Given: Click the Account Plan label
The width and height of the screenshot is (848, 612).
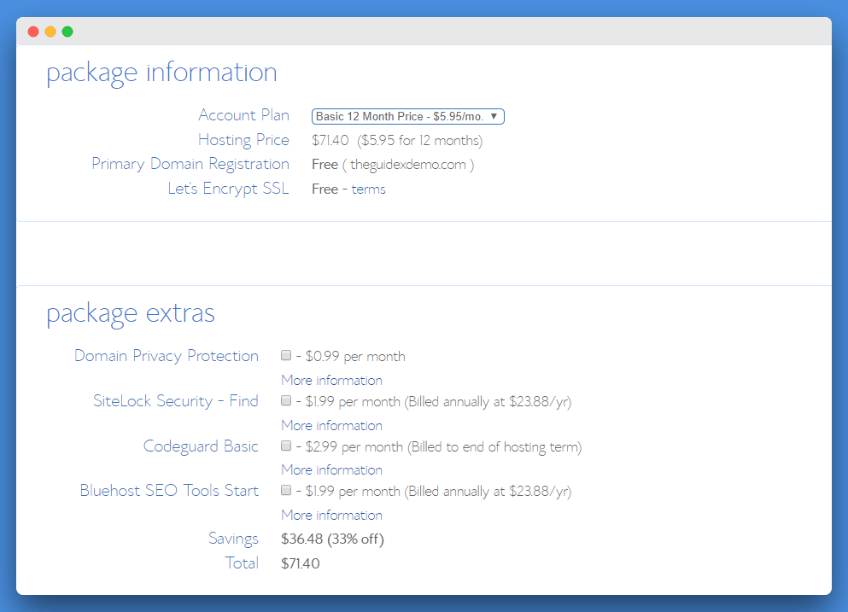Looking at the screenshot, I should (243, 115).
